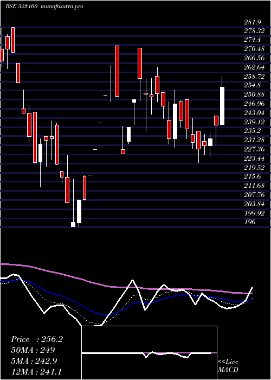Image resolution: width=271 pixels, height=380 pixels.
Task: Click the 231.28 price level label
Action: tap(254, 140)
